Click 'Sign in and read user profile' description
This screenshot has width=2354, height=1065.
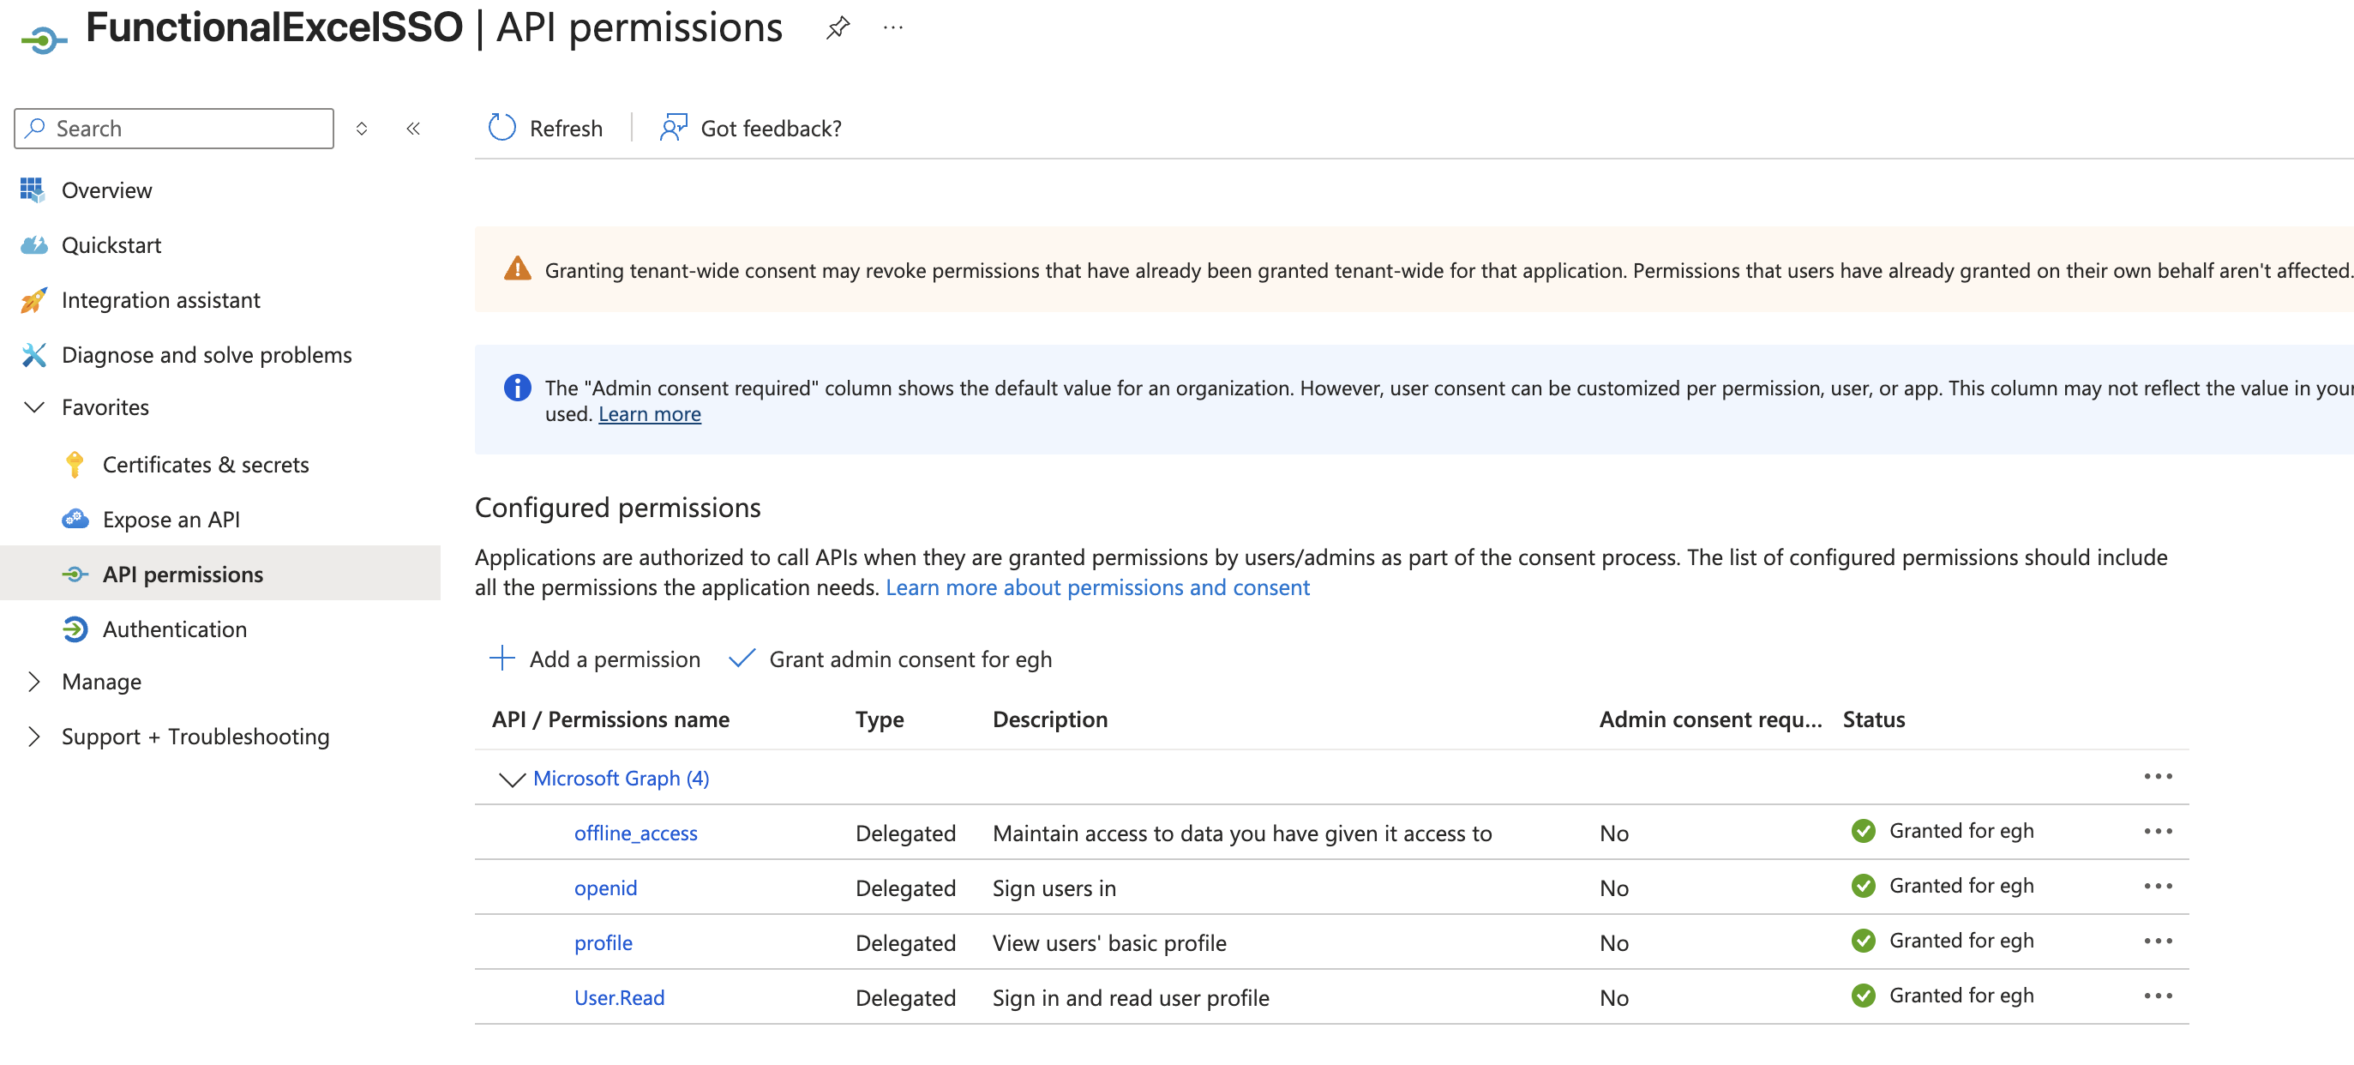(x=1131, y=997)
